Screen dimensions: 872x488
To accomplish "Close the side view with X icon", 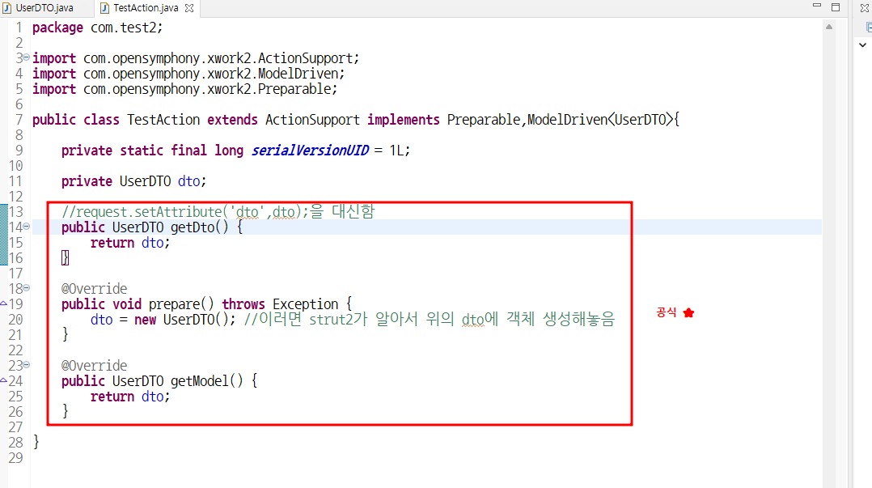I will click(865, 8).
